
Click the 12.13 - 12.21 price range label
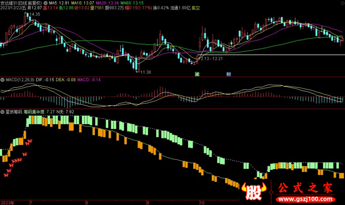click(210, 58)
